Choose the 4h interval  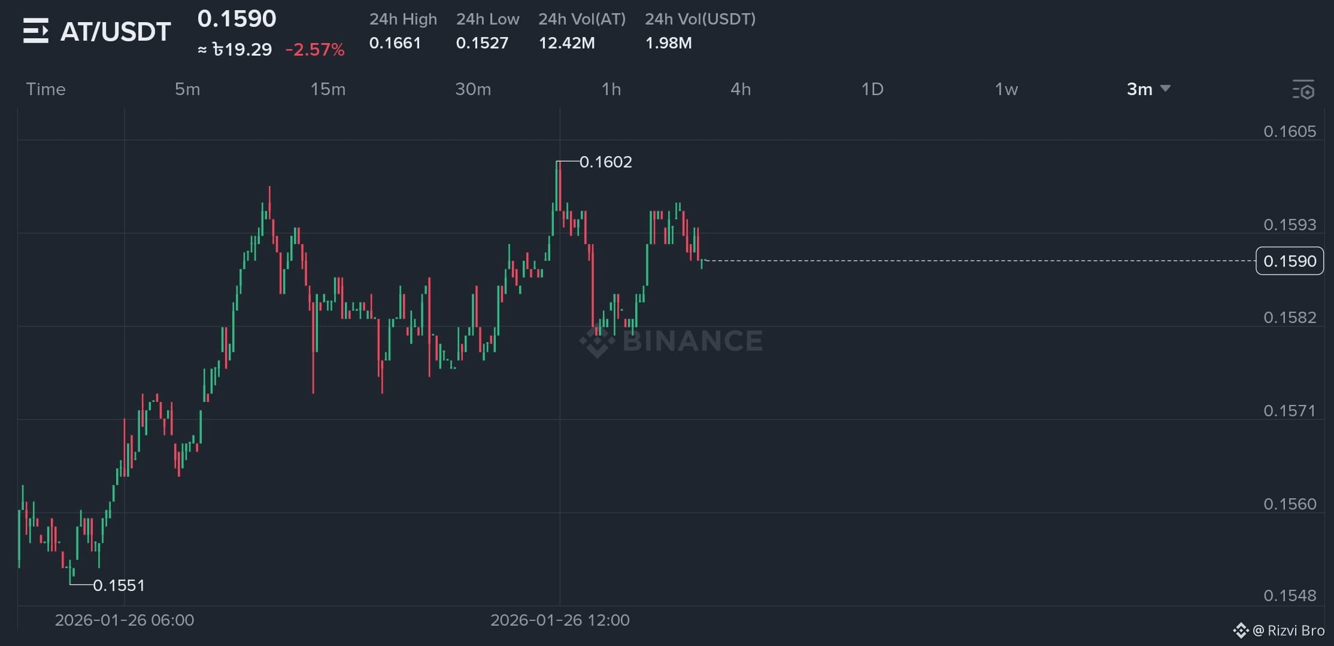(741, 89)
